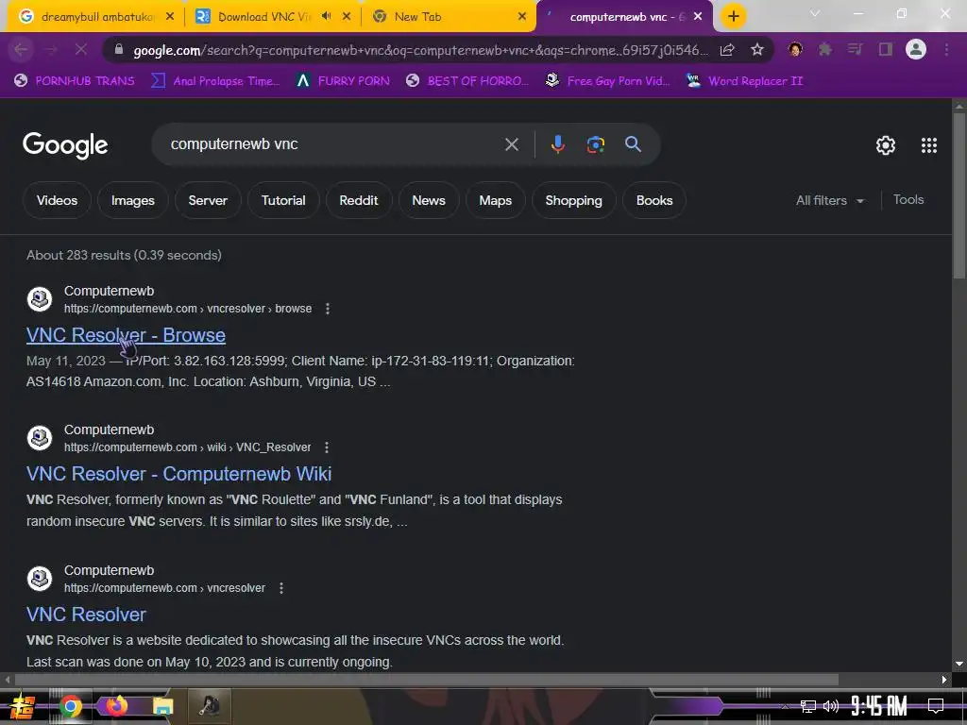Open a new browser tab

tap(733, 17)
